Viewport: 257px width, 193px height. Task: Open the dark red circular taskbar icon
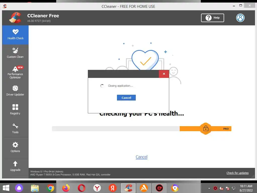pos(159,188)
